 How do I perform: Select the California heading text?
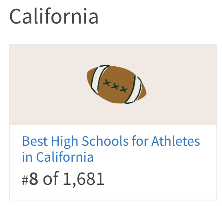[54, 16]
